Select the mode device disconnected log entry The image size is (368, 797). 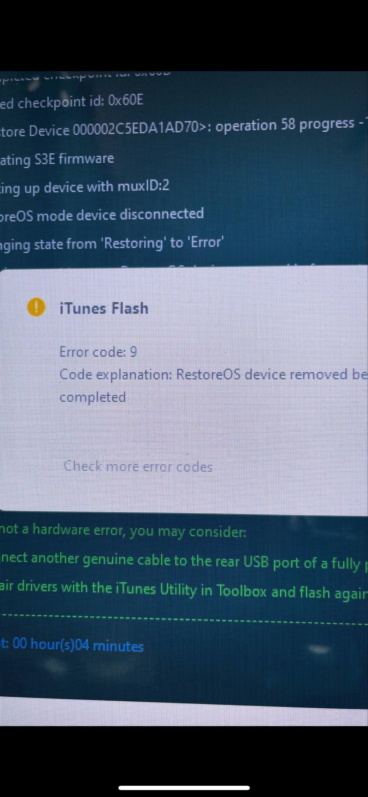coord(101,214)
